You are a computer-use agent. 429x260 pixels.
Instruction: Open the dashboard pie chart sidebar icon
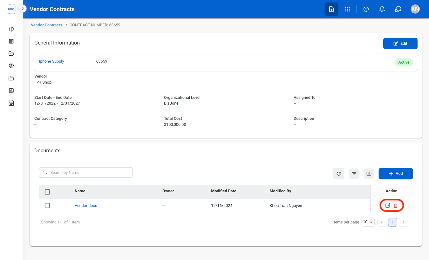tap(11, 29)
